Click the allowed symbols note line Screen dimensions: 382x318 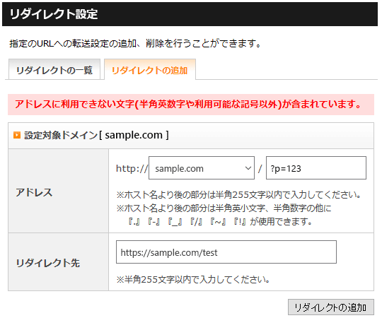(x=221, y=221)
